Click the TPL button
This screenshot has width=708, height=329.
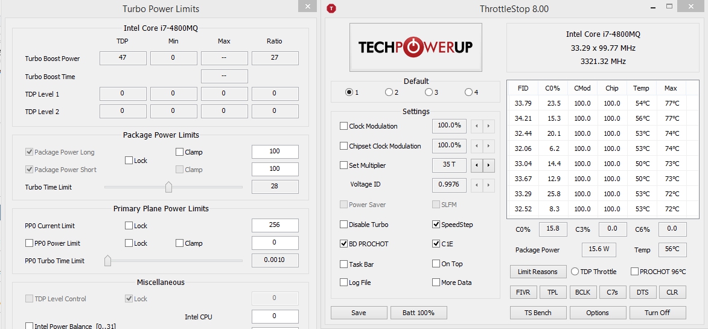point(553,292)
